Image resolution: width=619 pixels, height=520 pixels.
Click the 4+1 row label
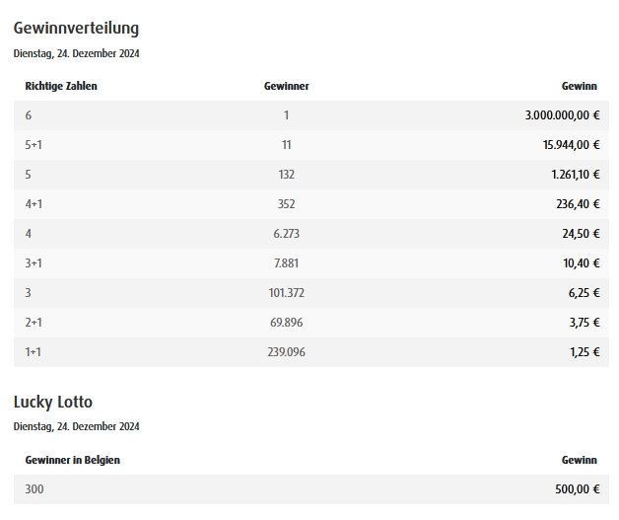[34, 204]
